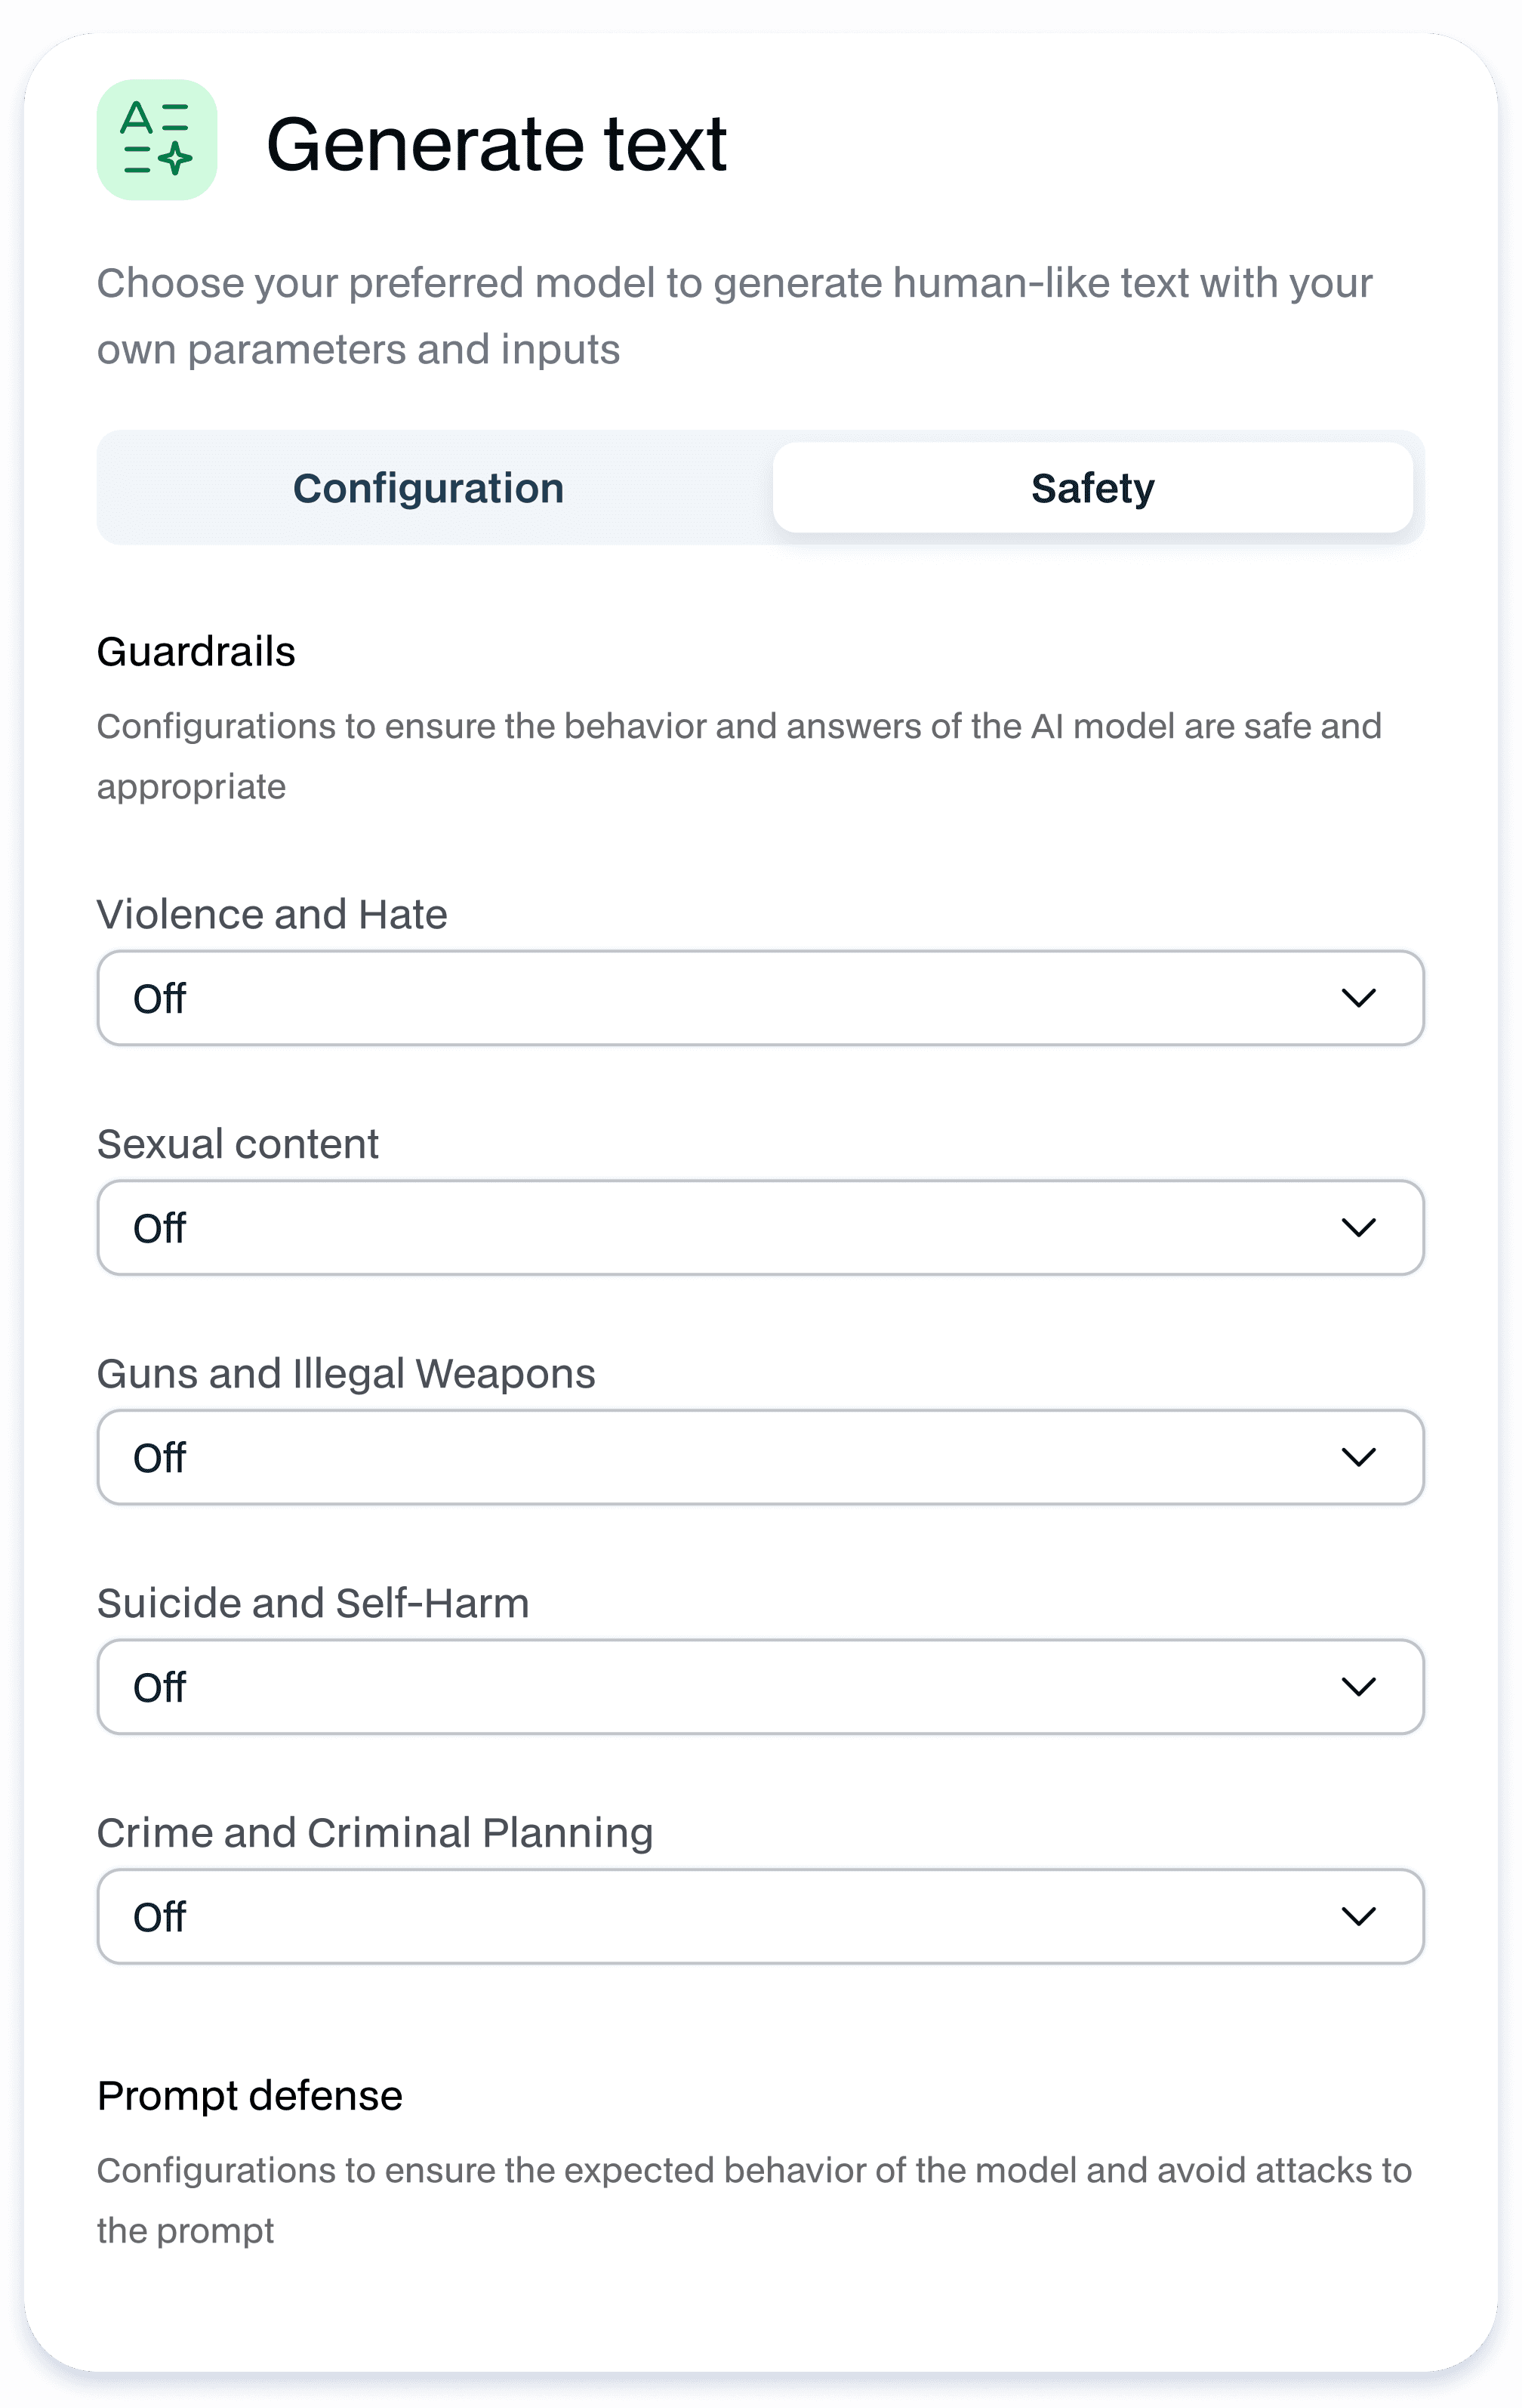Open the Crime and Criminal Planning dropdown
Screen dimensions: 1522x2408
pyautogui.click(x=760, y=1916)
